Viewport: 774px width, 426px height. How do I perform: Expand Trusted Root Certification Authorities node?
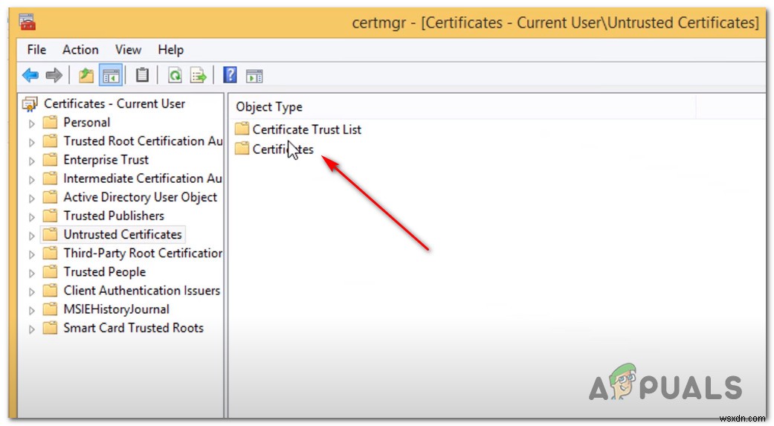(31, 142)
